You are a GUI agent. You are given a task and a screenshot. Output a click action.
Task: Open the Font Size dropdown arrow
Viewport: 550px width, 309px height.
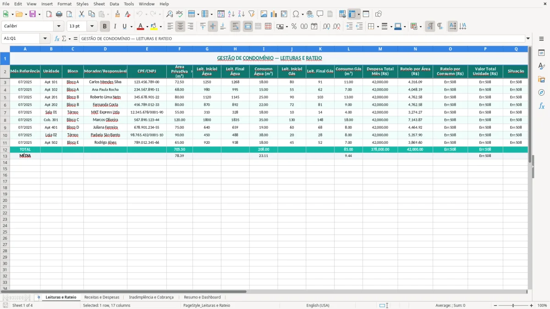tap(92, 27)
